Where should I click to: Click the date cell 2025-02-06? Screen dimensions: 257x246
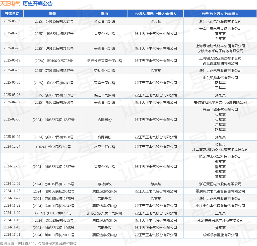click(12, 119)
